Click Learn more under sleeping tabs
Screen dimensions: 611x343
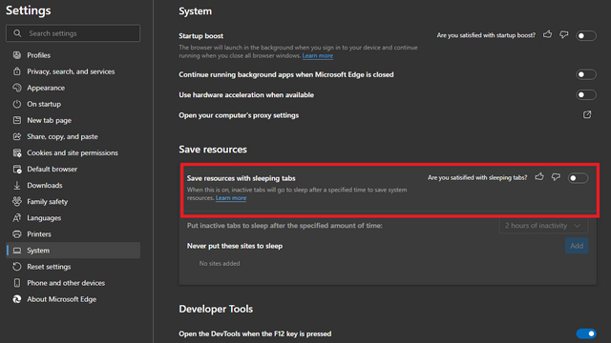click(231, 198)
